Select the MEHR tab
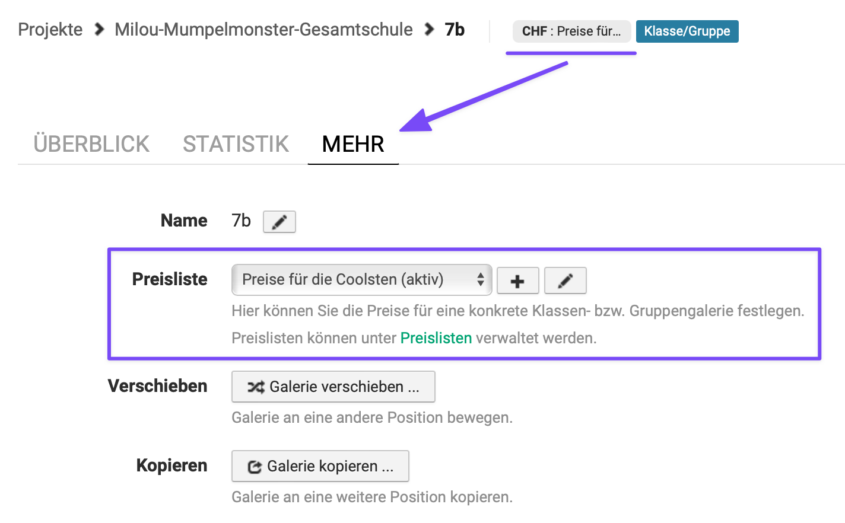 (353, 144)
